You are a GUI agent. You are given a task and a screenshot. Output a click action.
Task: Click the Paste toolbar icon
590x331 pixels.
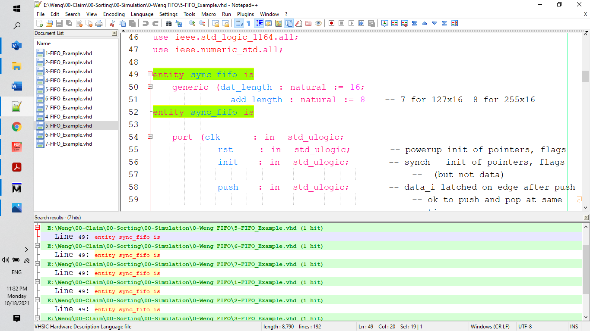pos(132,23)
